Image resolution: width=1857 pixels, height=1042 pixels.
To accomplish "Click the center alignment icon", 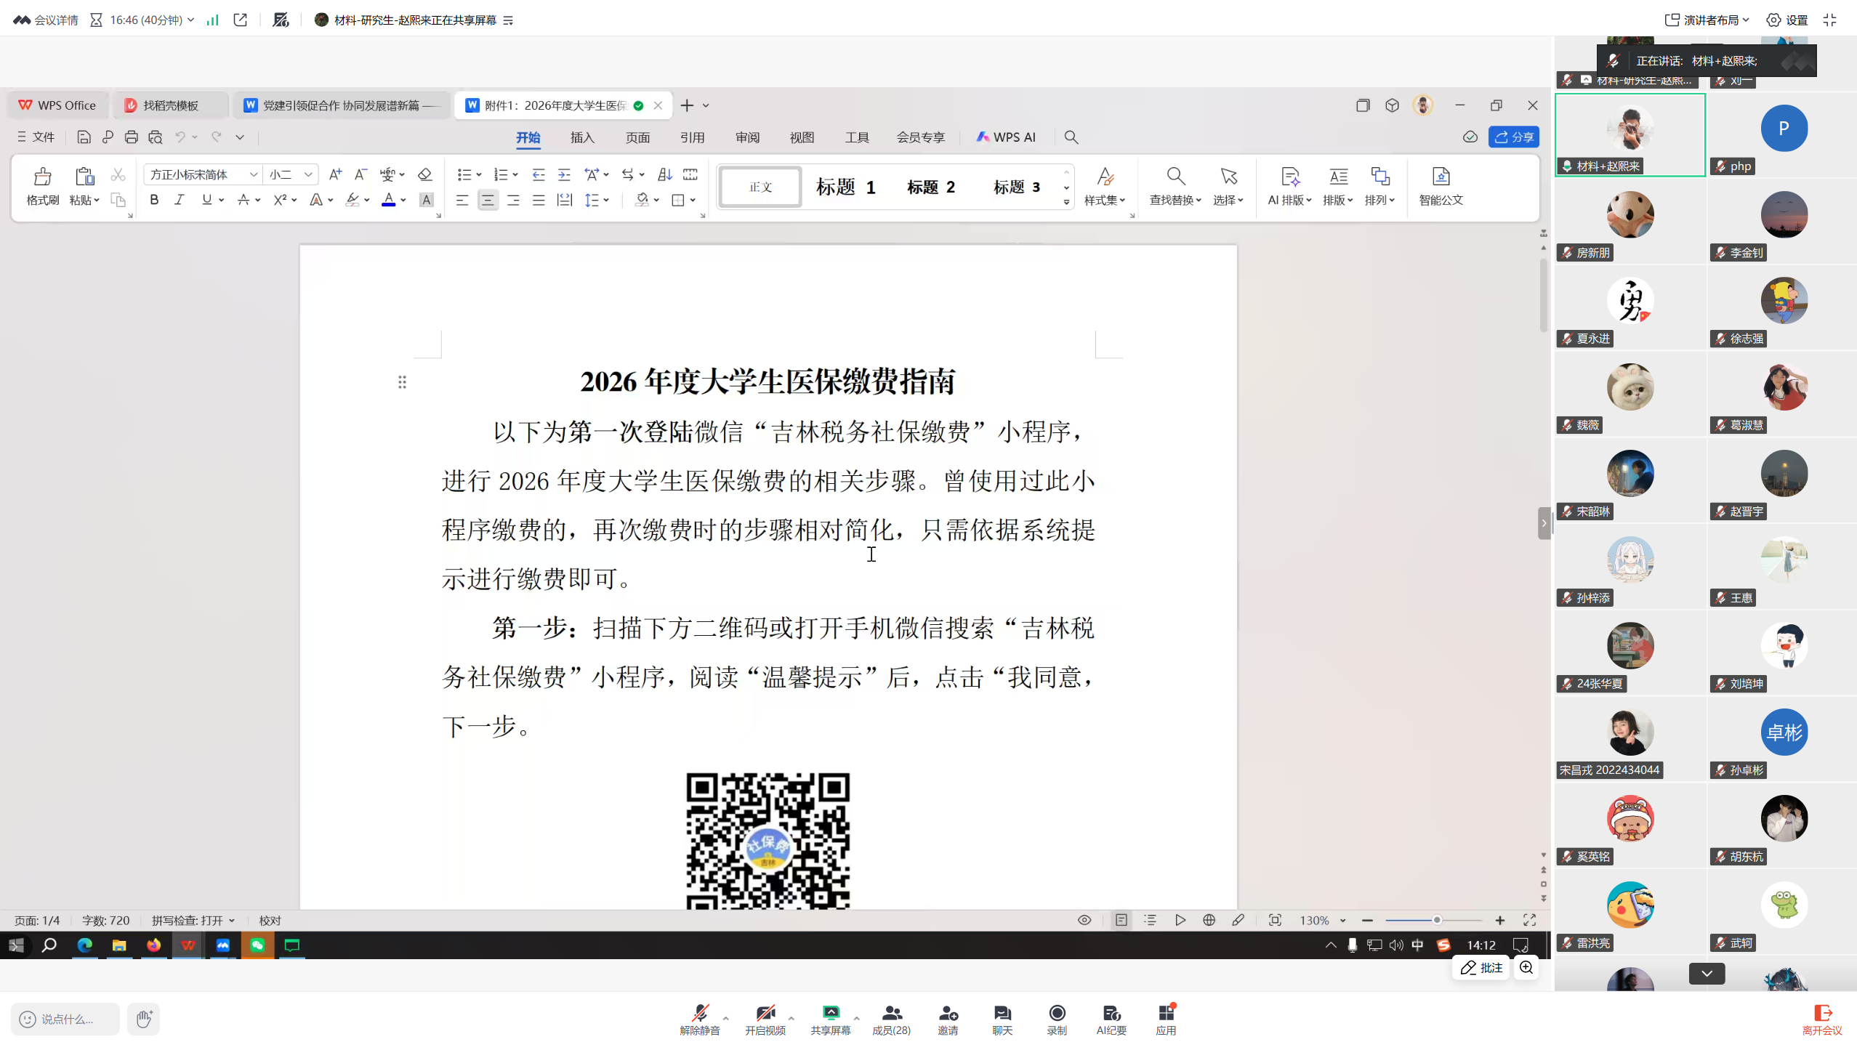I will tap(488, 201).
